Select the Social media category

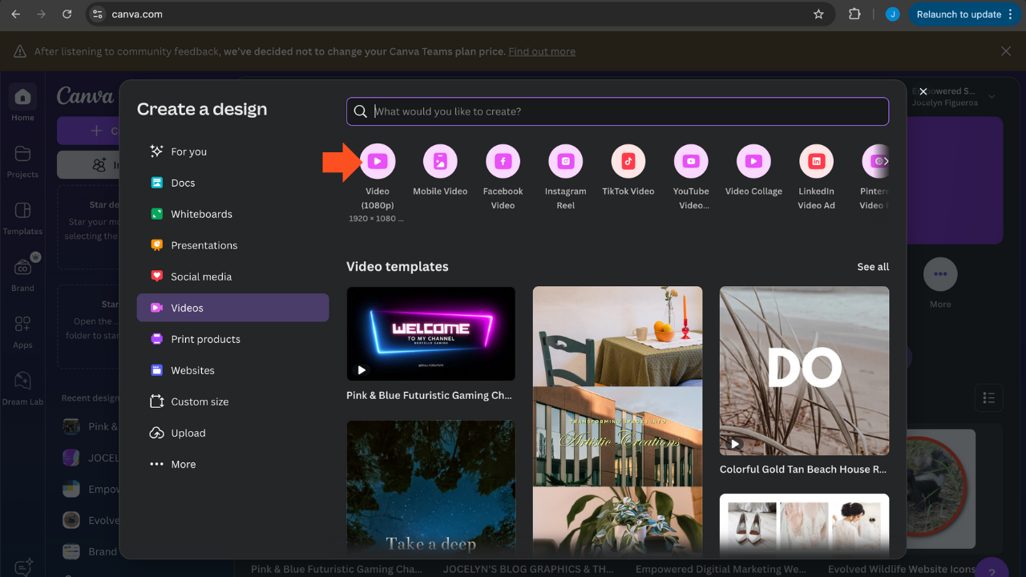tap(200, 276)
